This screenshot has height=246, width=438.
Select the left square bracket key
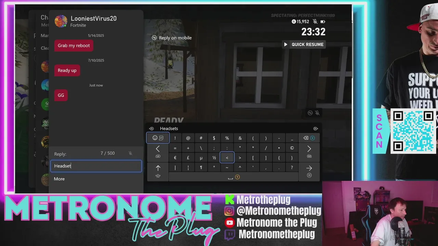253,158
